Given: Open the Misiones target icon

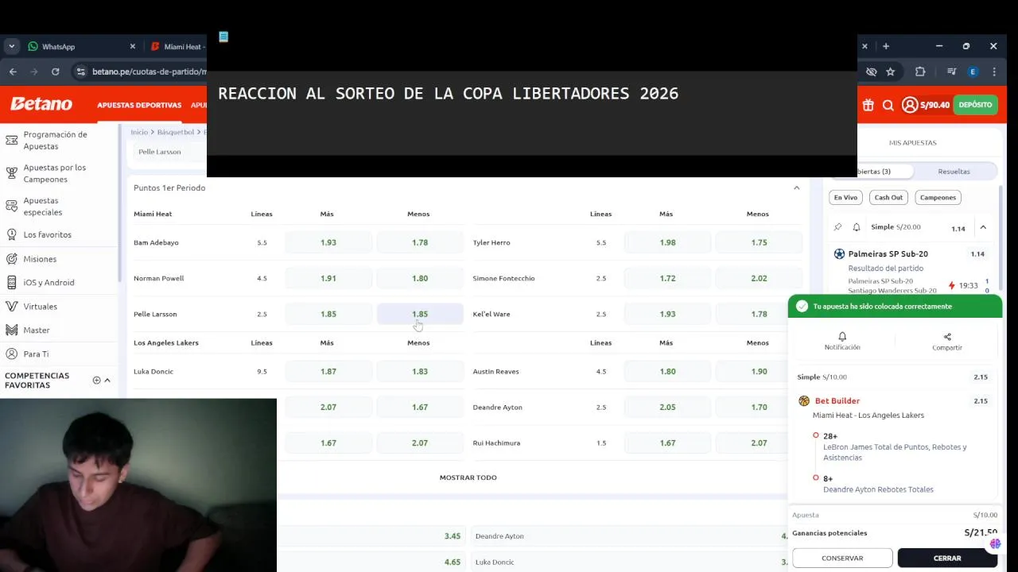Looking at the screenshot, I should click(x=11, y=259).
